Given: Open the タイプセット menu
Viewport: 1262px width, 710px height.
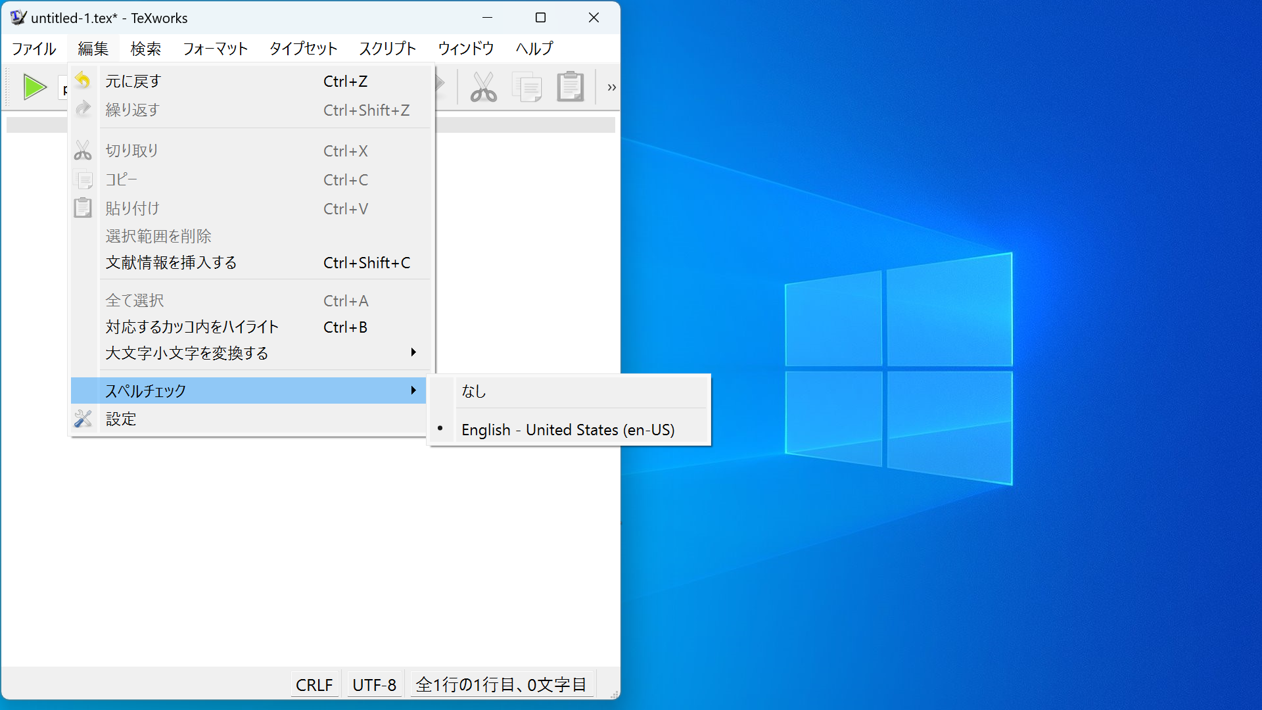Looking at the screenshot, I should (303, 49).
